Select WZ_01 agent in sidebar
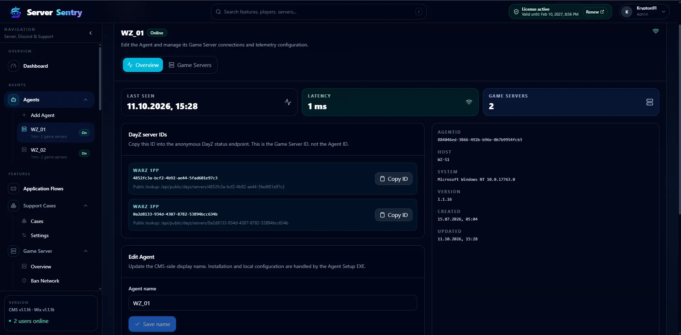This screenshot has width=681, height=335. [x=56, y=133]
